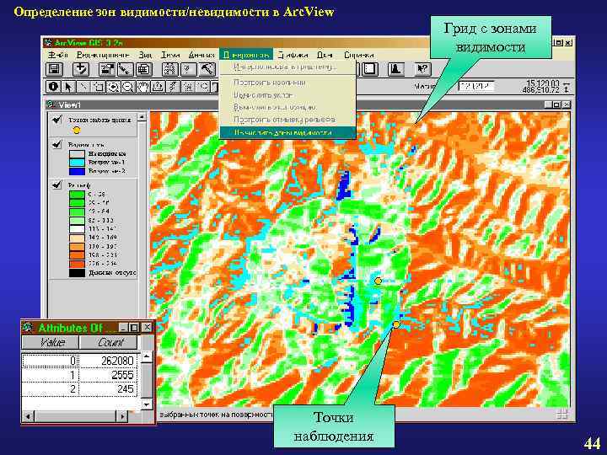Screen dimensions: 607x455
Task: Click the Attributes Of window title icon
Action: click(28, 328)
